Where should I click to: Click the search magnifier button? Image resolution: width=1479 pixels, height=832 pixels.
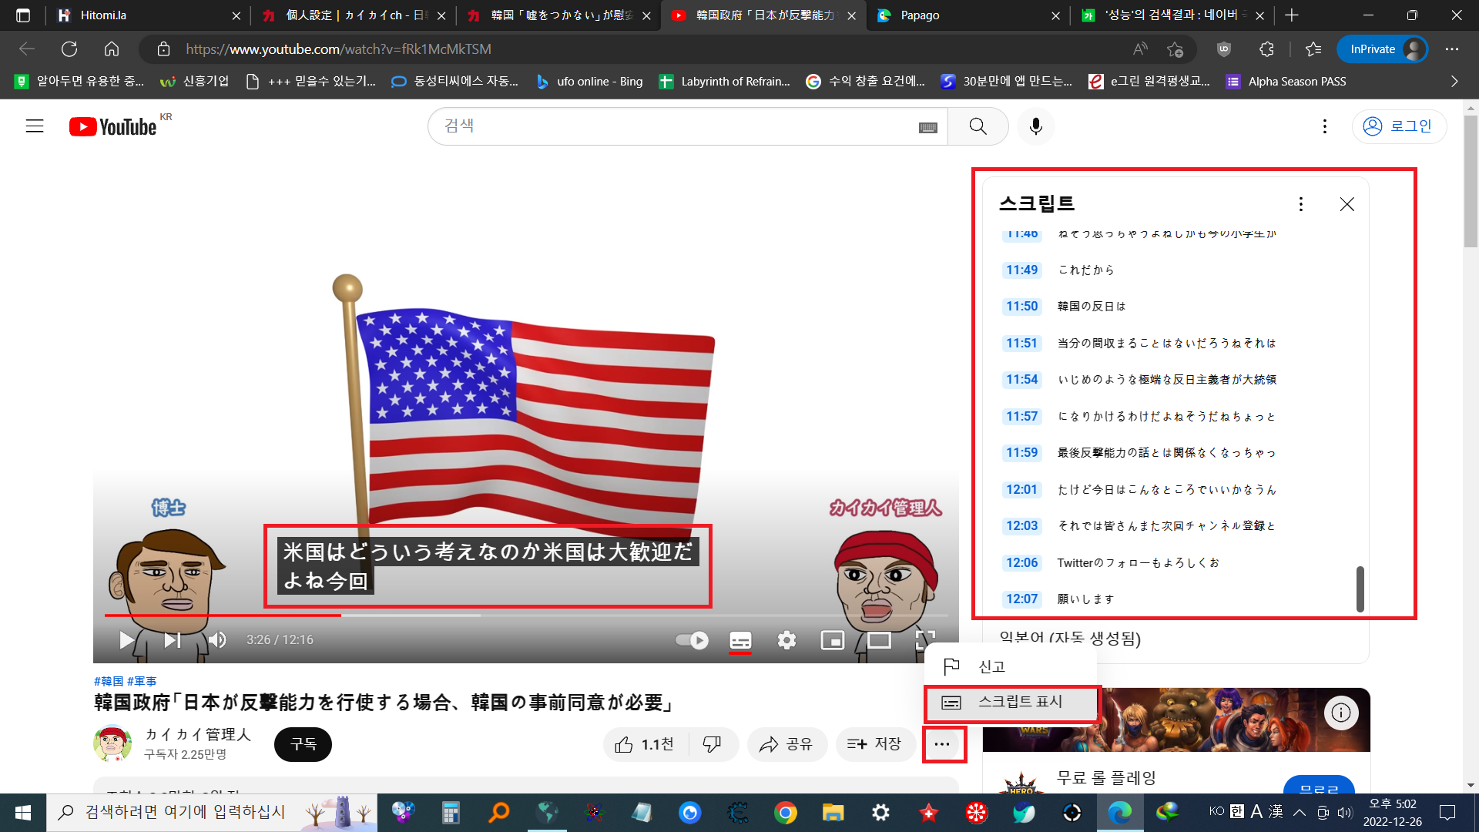pos(978,126)
